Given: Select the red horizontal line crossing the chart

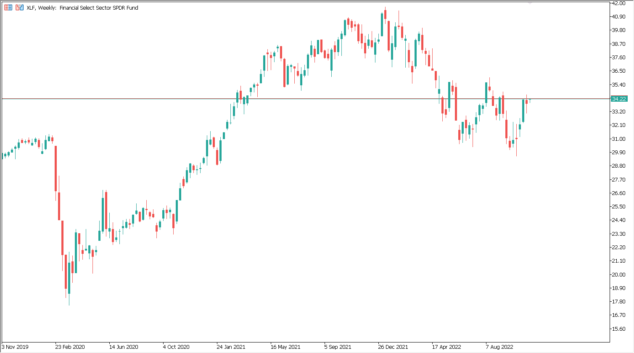Looking at the screenshot, I should click(x=306, y=99).
